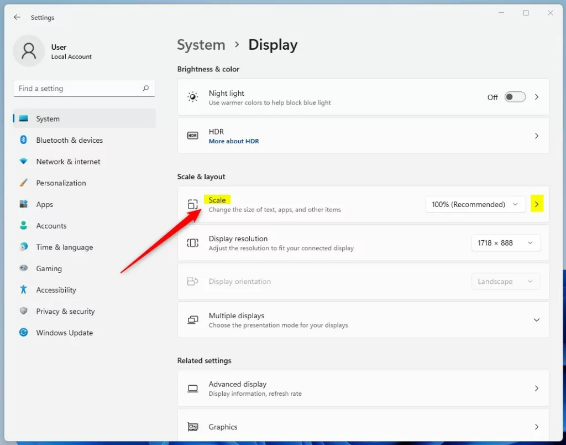Click the Night light sun icon
The width and height of the screenshot is (566, 445).
pyautogui.click(x=192, y=97)
